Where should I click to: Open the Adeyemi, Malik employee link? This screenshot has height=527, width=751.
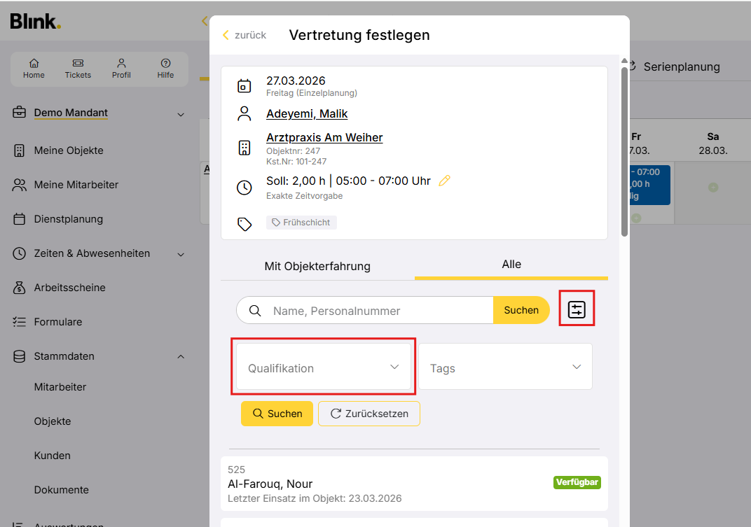point(307,113)
